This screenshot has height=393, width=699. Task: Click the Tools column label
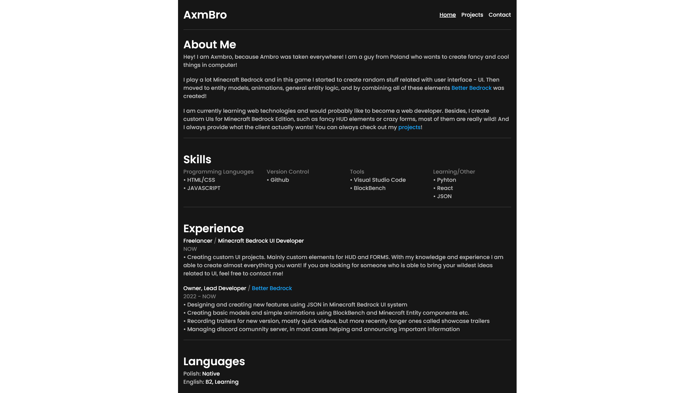[357, 172]
